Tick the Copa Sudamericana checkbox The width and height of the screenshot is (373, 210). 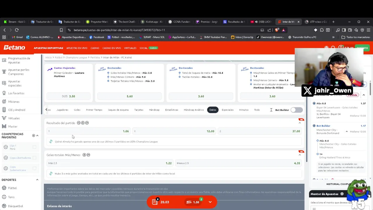point(34,168)
